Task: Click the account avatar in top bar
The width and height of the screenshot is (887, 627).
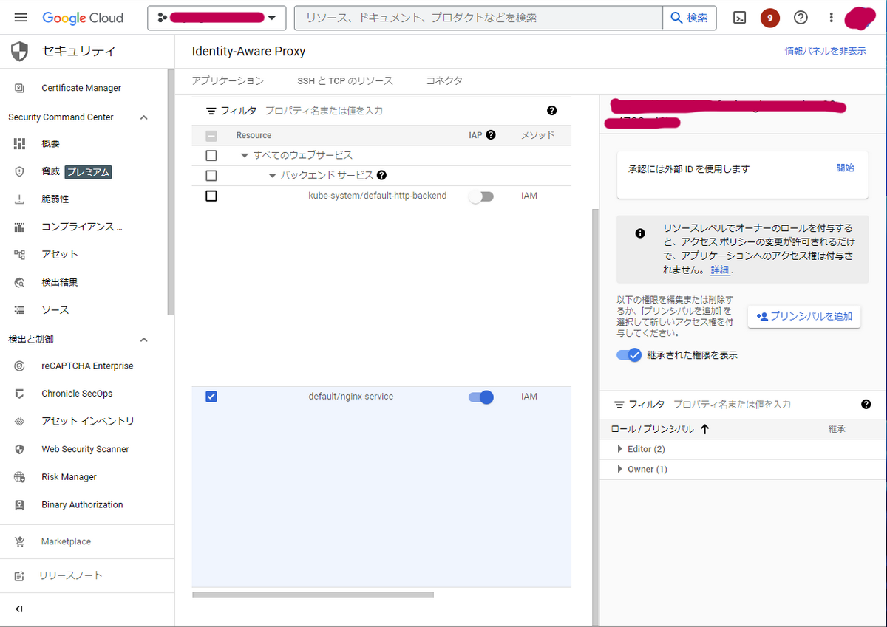Action: coord(860,18)
